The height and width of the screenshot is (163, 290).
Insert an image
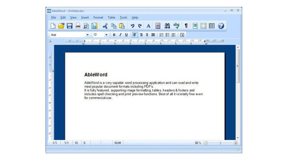click(x=195, y=26)
